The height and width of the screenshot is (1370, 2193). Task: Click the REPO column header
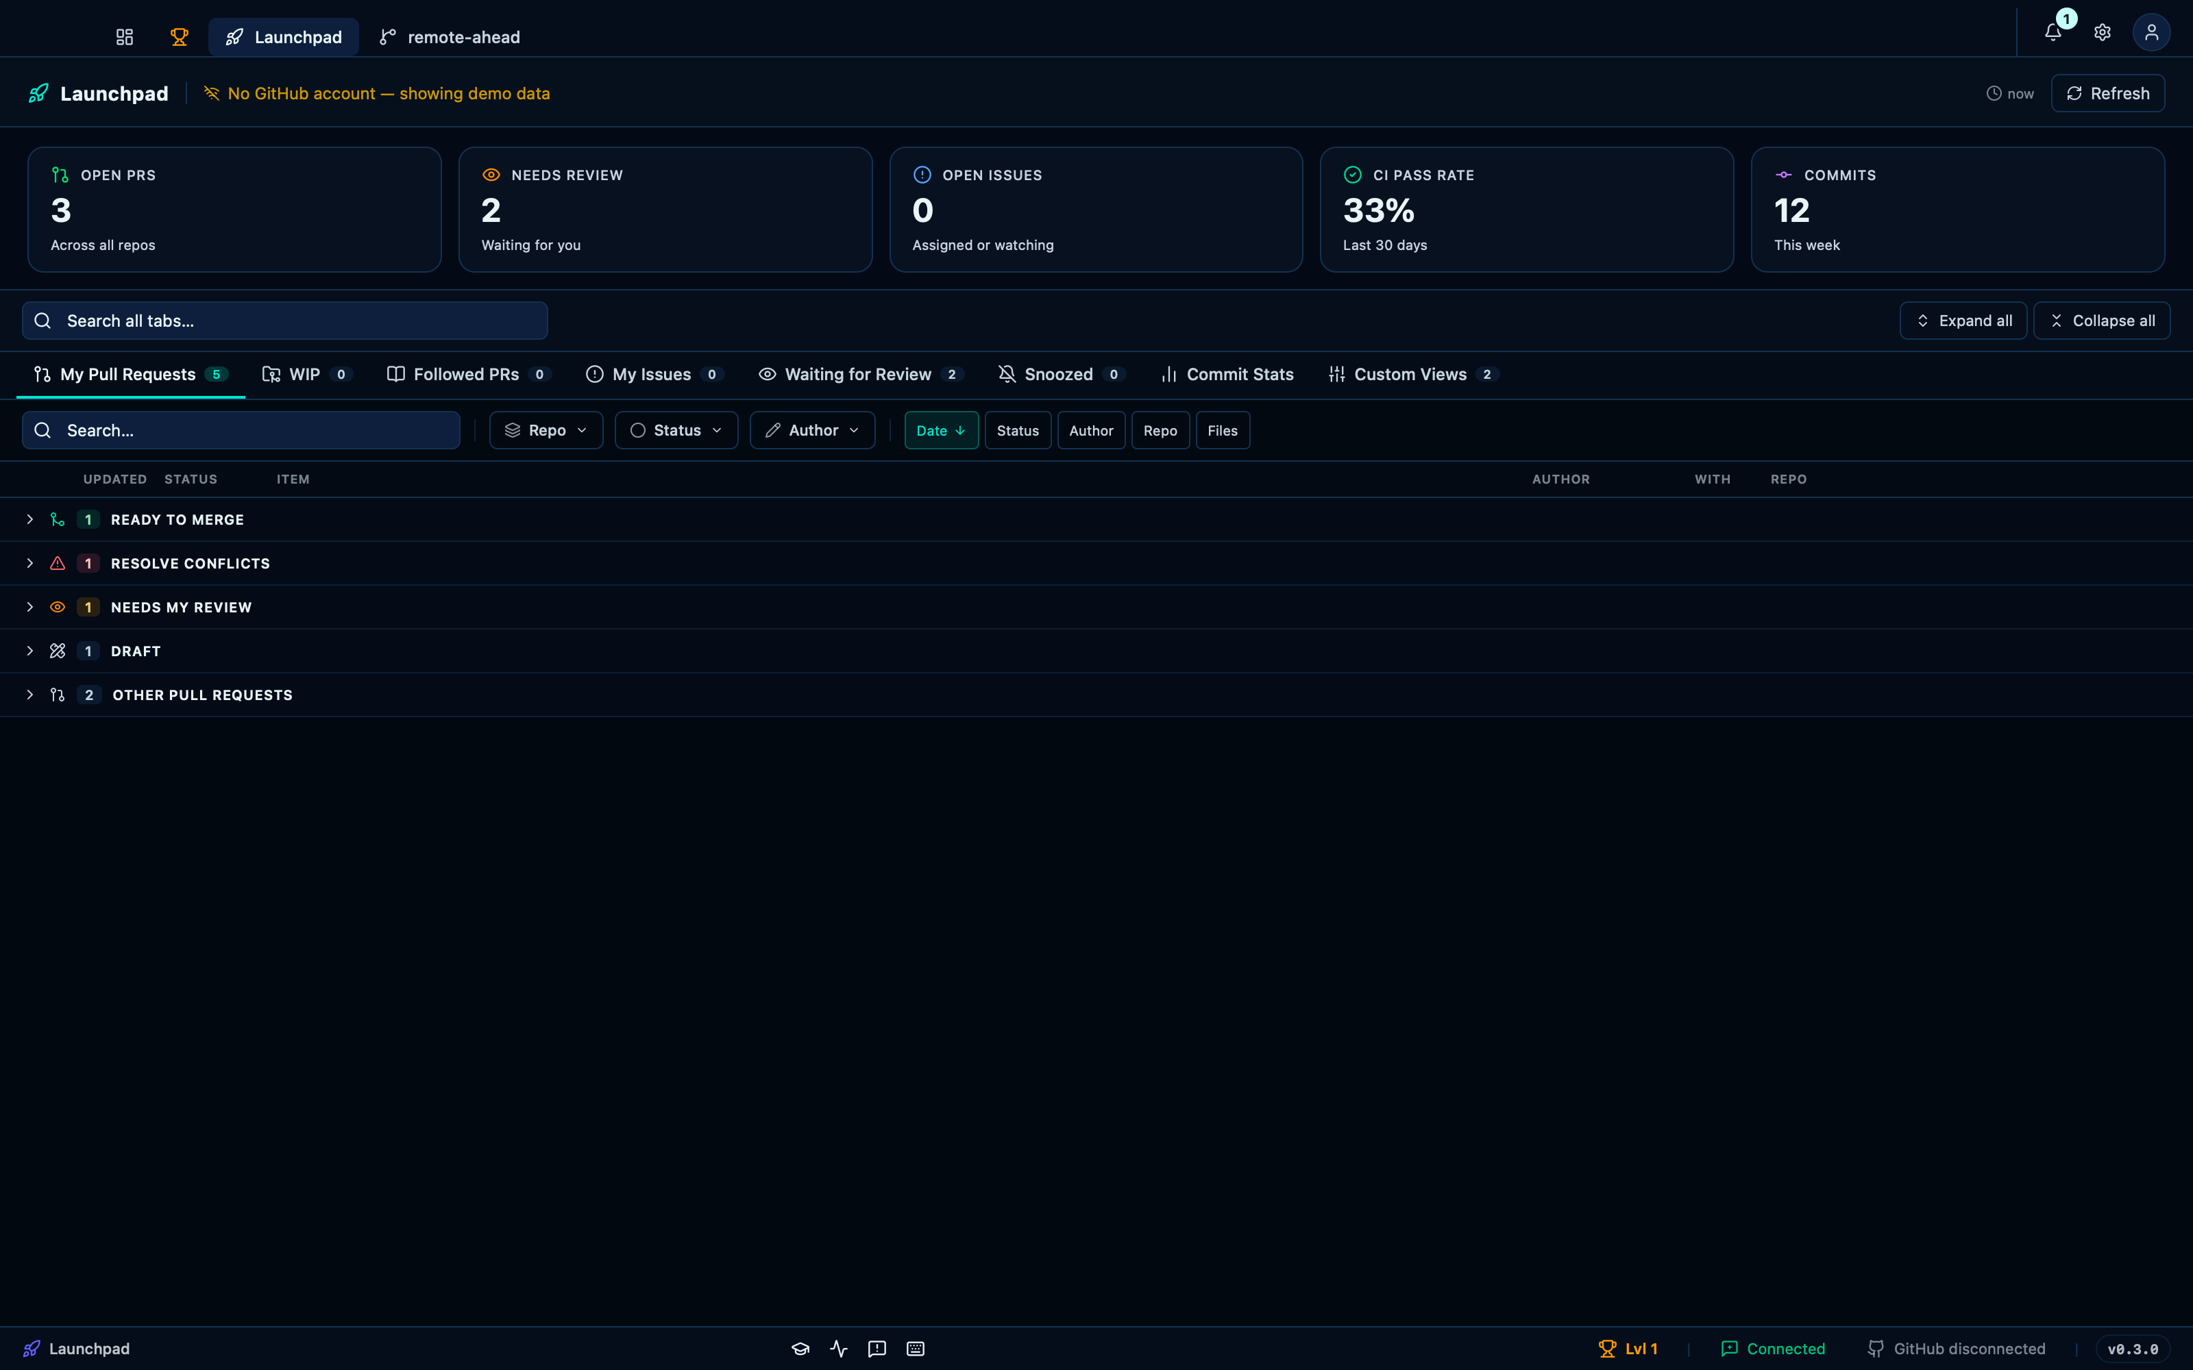click(1788, 480)
